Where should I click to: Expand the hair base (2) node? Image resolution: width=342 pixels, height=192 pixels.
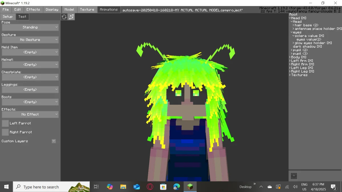pyautogui.click(x=293, y=25)
